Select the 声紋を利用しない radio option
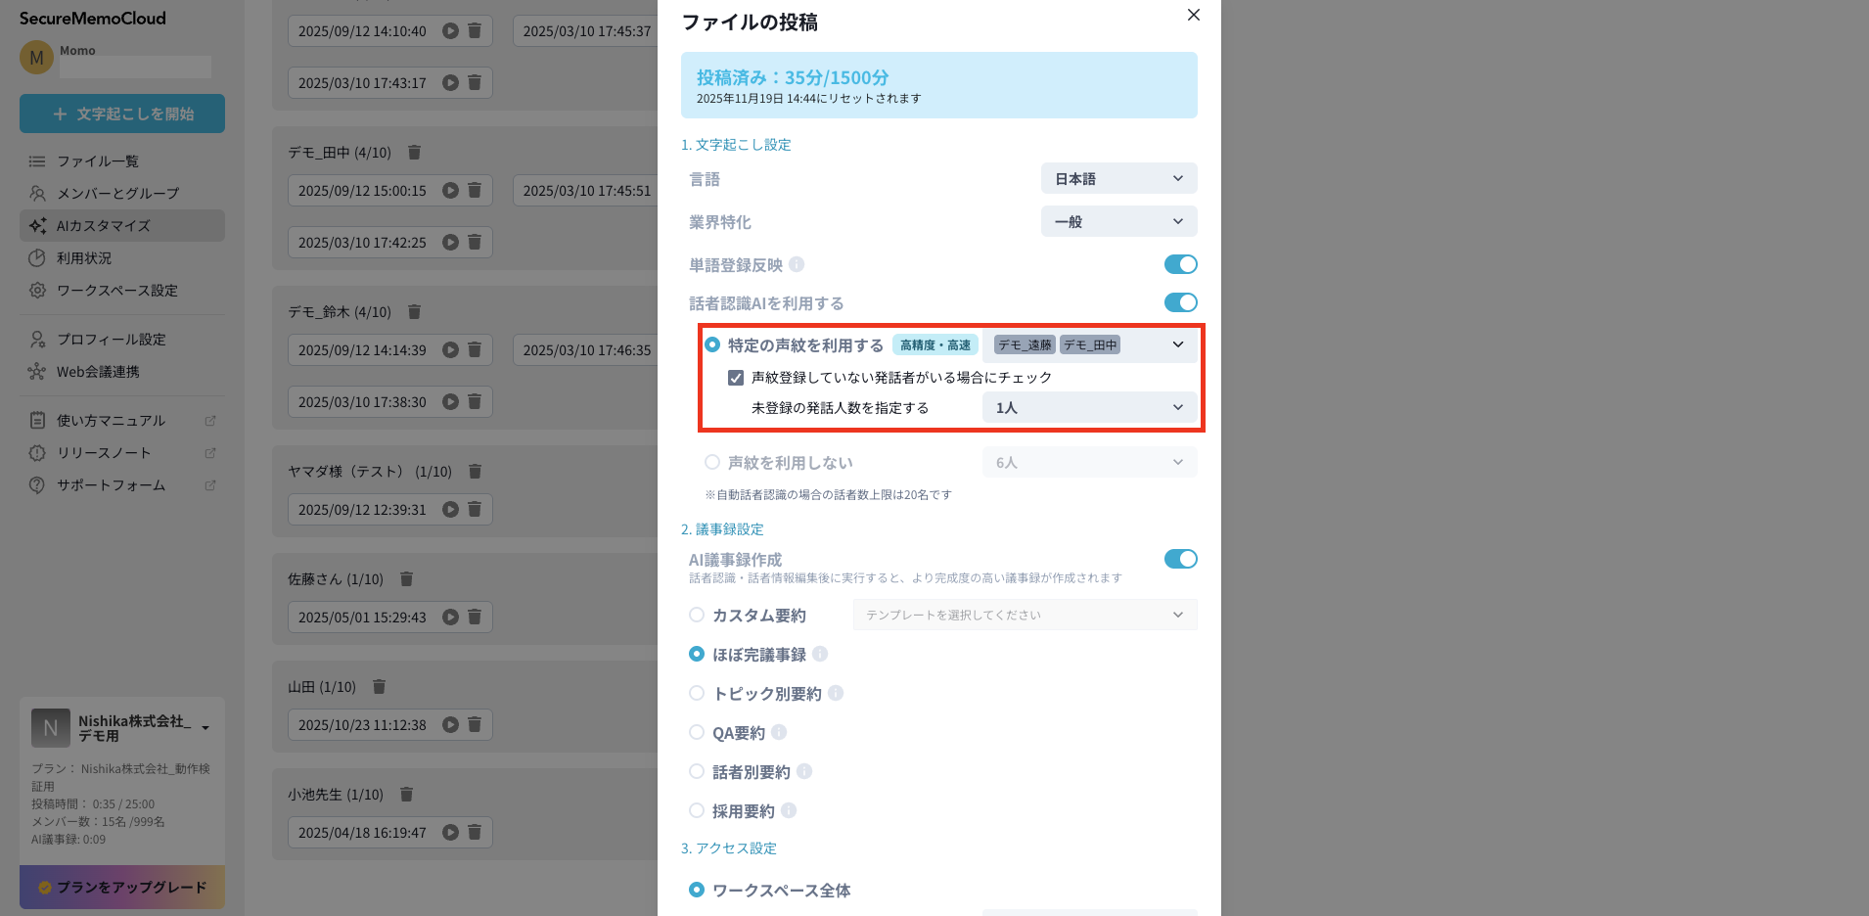The image size is (1869, 916). pos(712,463)
